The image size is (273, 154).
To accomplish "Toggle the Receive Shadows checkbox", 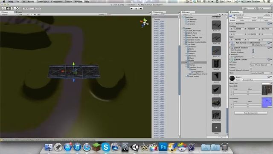I will coord(253,52).
